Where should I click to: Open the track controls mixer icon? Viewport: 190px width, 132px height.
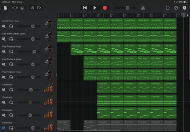pos(32,8)
